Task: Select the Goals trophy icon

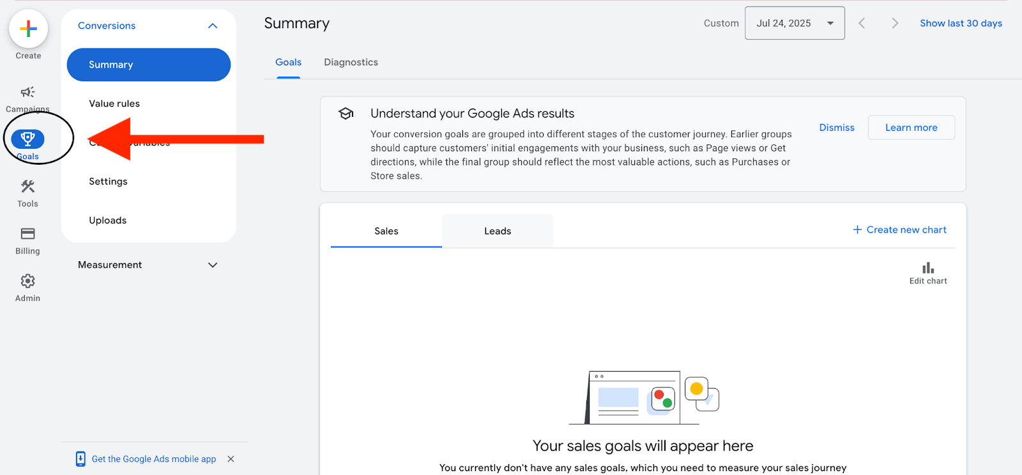Action: 27,139
